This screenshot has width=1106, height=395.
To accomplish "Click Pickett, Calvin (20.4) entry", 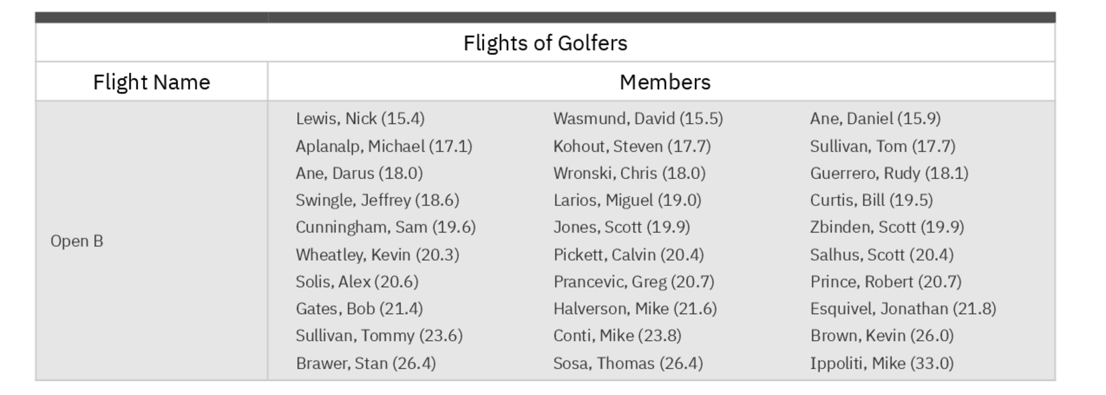I will 628,254.
